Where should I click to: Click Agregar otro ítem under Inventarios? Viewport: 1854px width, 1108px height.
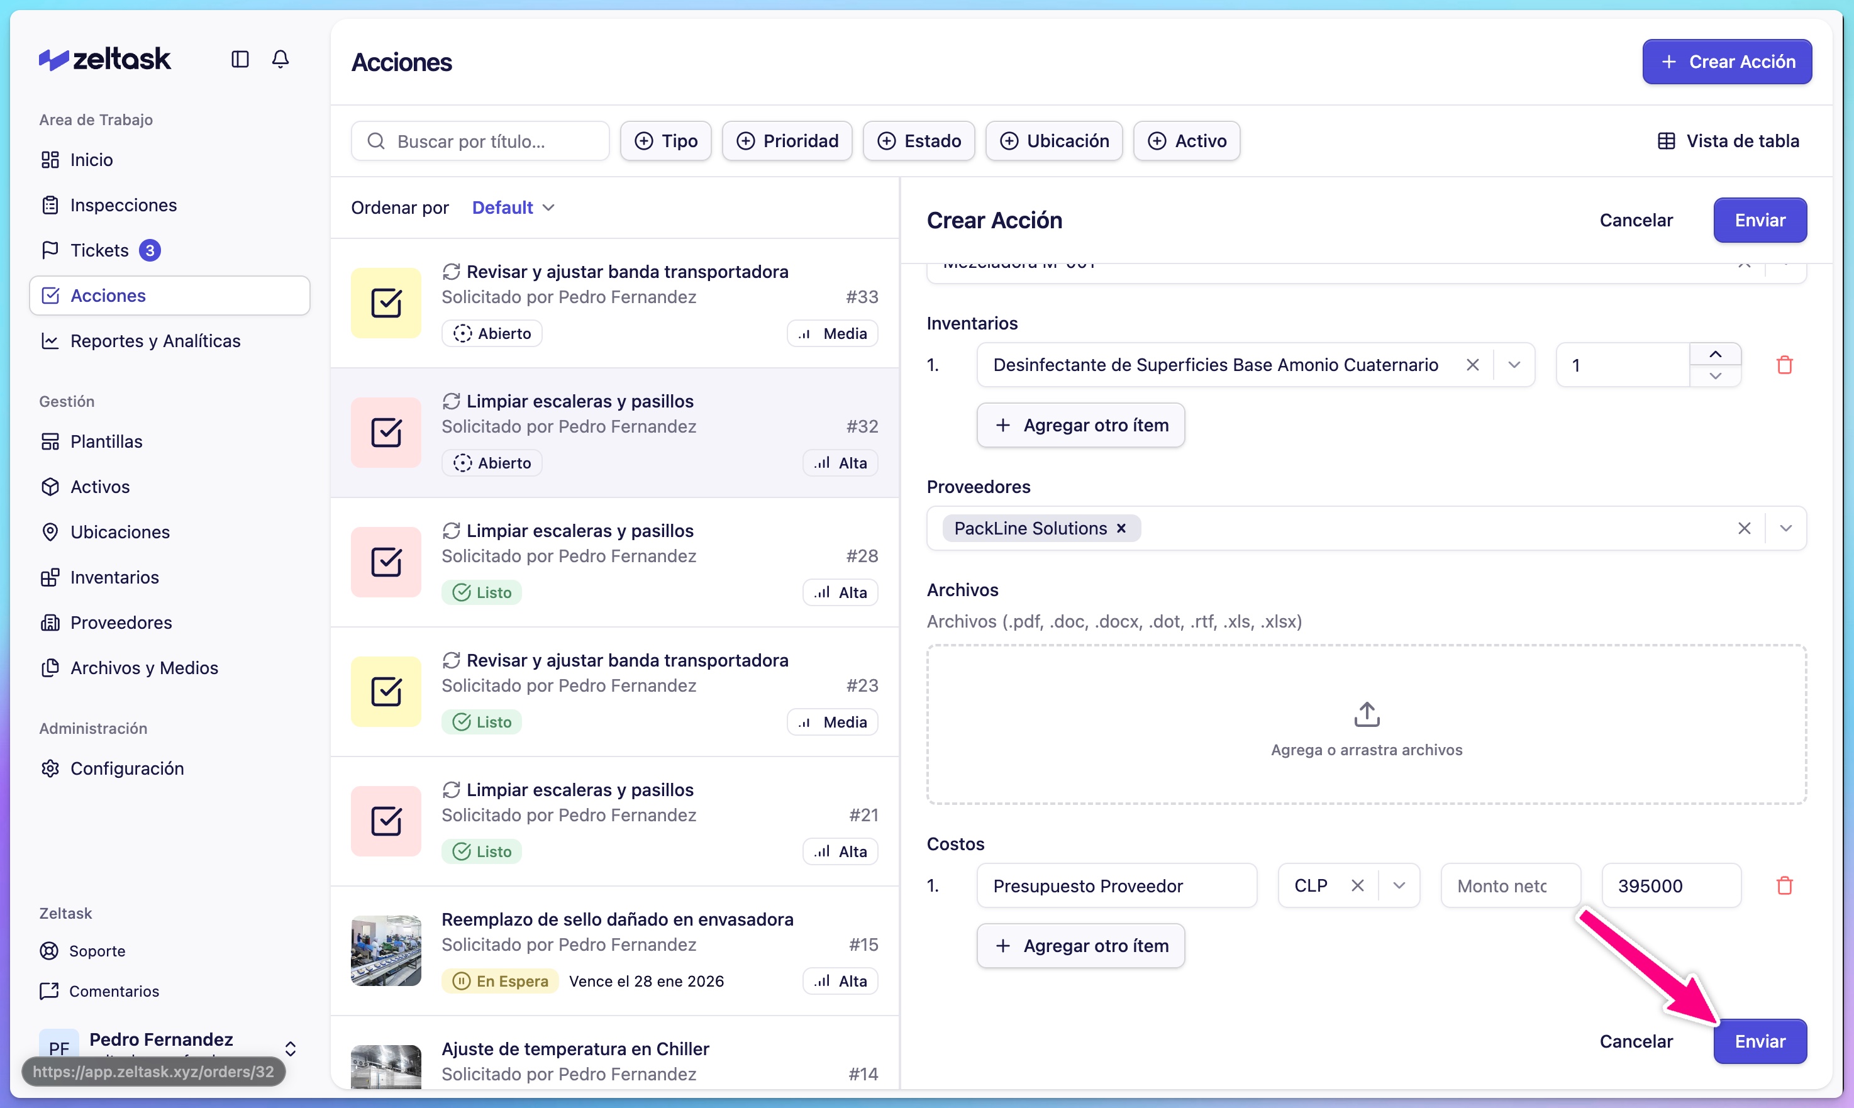tap(1080, 424)
